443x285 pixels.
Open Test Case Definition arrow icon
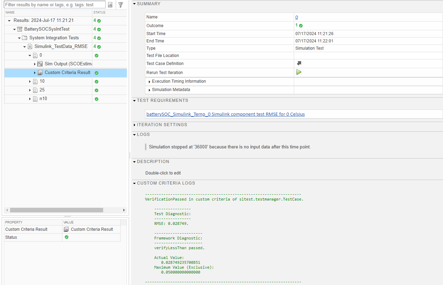pos(299,63)
